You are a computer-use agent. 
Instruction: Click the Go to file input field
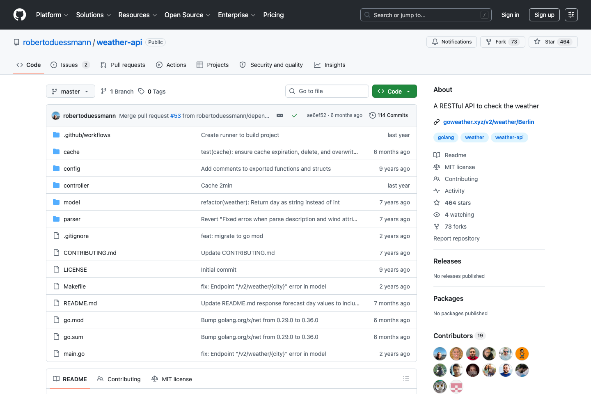coord(327,91)
